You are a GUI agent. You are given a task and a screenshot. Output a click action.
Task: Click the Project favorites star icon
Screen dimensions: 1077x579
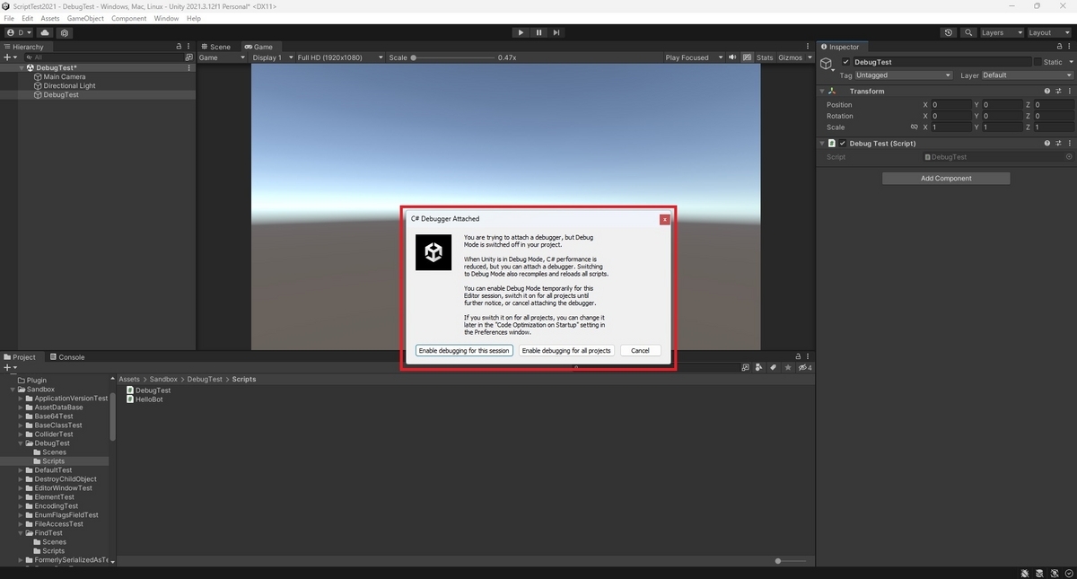(788, 367)
